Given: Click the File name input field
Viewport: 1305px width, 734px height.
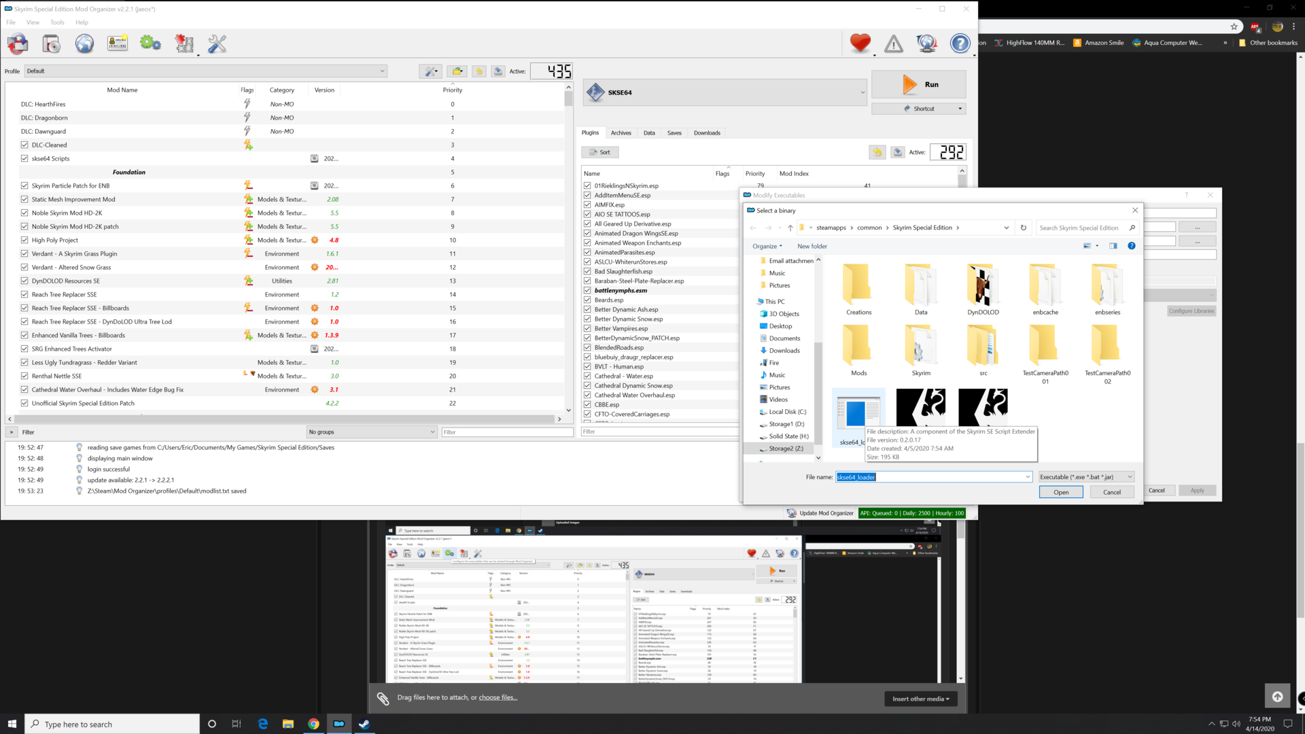Looking at the screenshot, I should click(x=928, y=477).
